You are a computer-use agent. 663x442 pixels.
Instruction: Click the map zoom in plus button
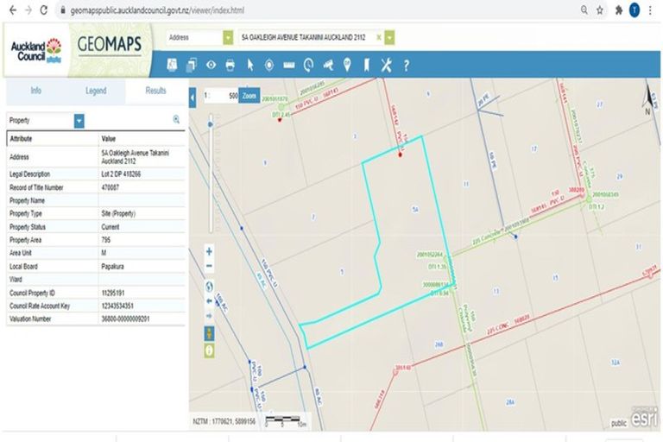click(x=209, y=251)
